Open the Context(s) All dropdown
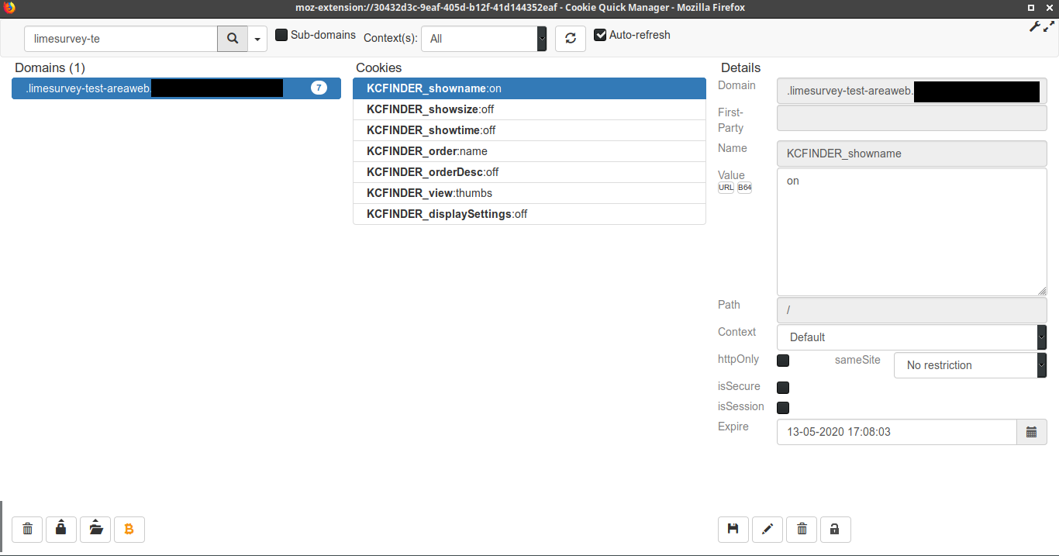 (484, 39)
